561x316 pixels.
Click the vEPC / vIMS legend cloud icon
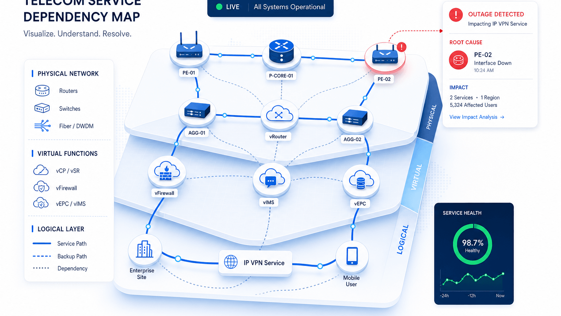[x=41, y=203]
